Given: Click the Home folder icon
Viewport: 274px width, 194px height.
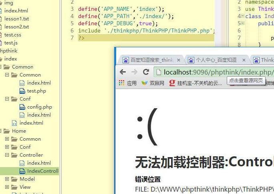Looking at the screenshot, I should tap(7, 131).
